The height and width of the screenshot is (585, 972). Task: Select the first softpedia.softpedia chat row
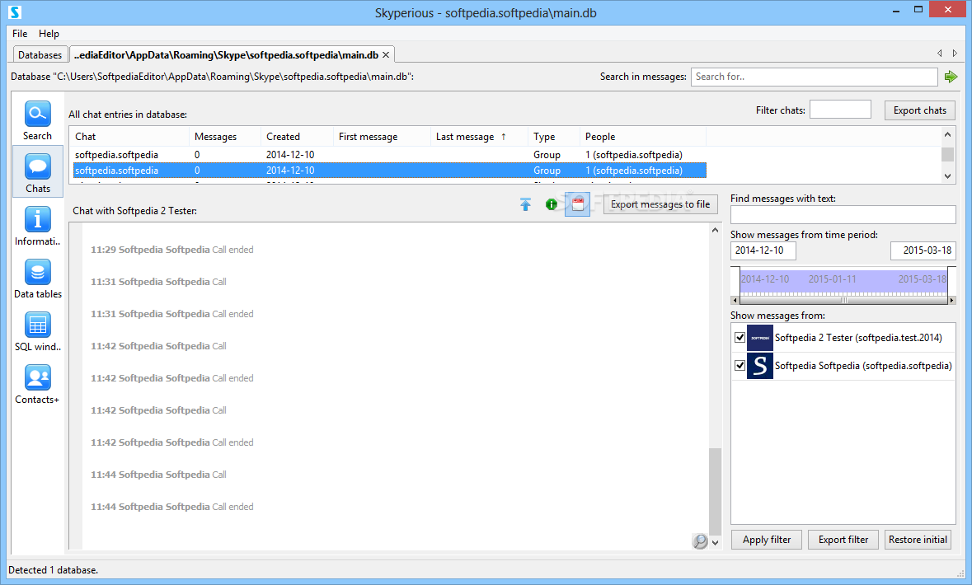pos(389,155)
